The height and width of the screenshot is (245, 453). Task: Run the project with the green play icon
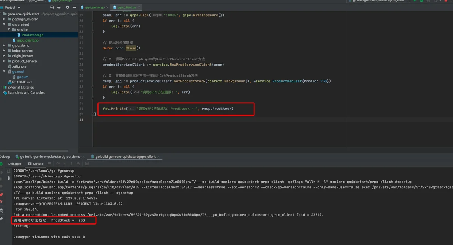point(415,1)
